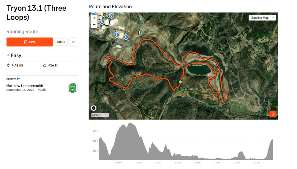Click the Route and Elevation heading

click(110, 7)
